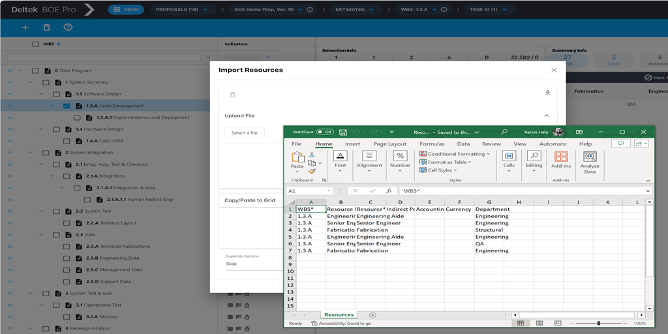Click the Excel Save icon in title bar
Viewport: 668px width, 334px height.
(x=343, y=132)
